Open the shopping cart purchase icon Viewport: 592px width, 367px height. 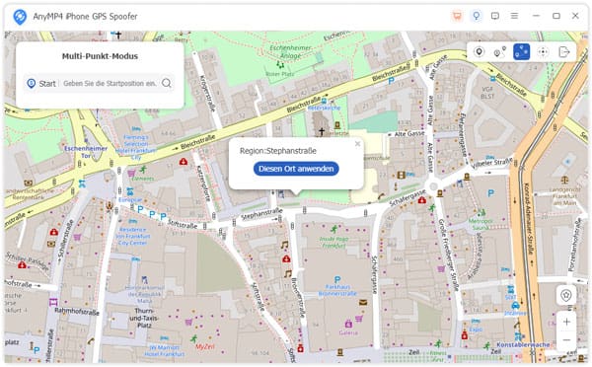click(x=457, y=16)
